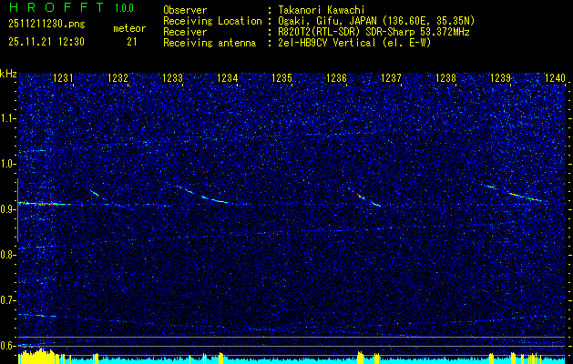Click the observer name Takanori Kawachi

322,10
